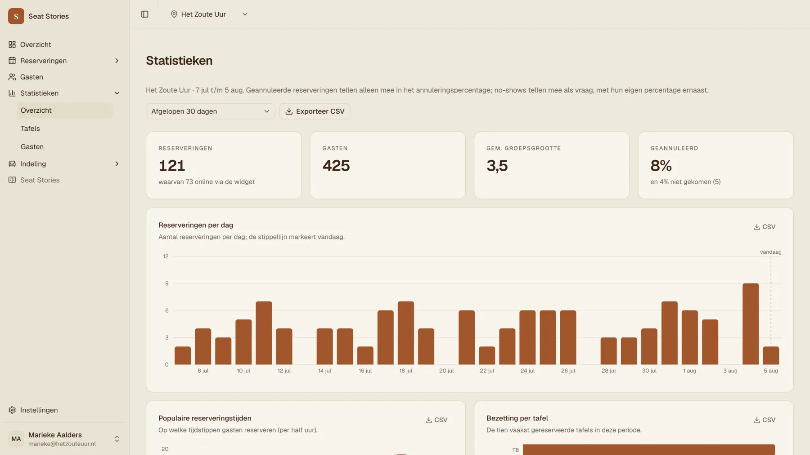This screenshot has height=455, width=810.
Task: Click the Reserveringen calendar icon
Action: 12,61
